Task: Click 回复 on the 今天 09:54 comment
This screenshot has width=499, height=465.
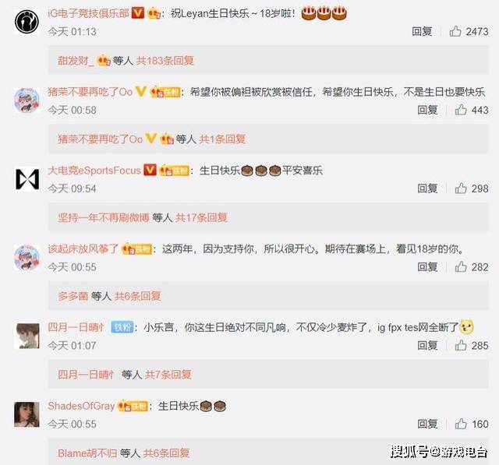Action: 427,188
